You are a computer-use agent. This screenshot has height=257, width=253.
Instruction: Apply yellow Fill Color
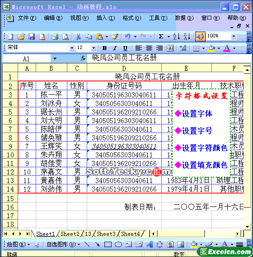tap(211, 48)
